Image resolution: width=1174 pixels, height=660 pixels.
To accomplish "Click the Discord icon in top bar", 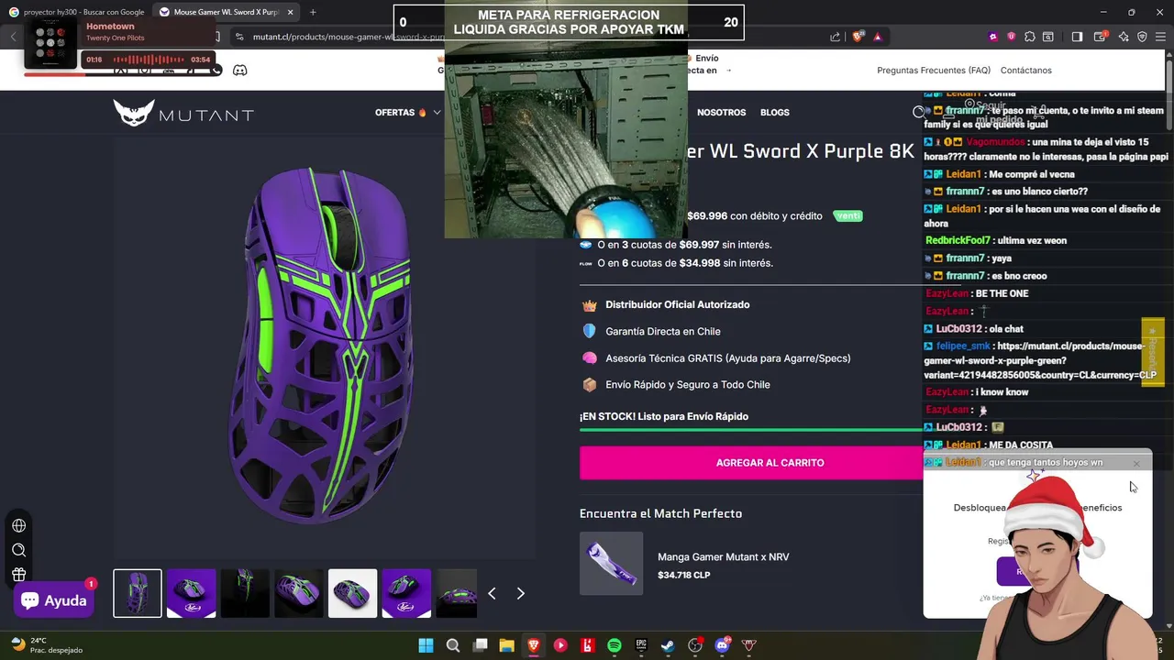I will tap(239, 71).
